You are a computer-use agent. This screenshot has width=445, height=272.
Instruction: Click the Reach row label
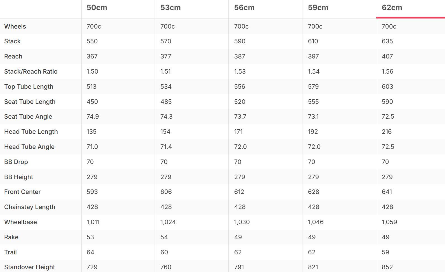pyautogui.click(x=13, y=56)
